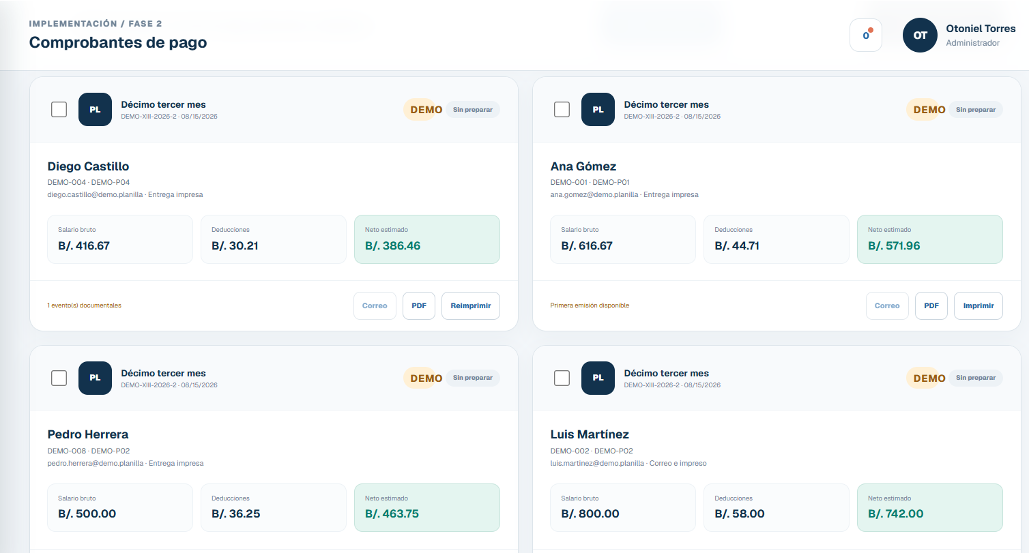Click PL icon on Luis Martínez card
This screenshot has width=1029, height=553.
[598, 378]
